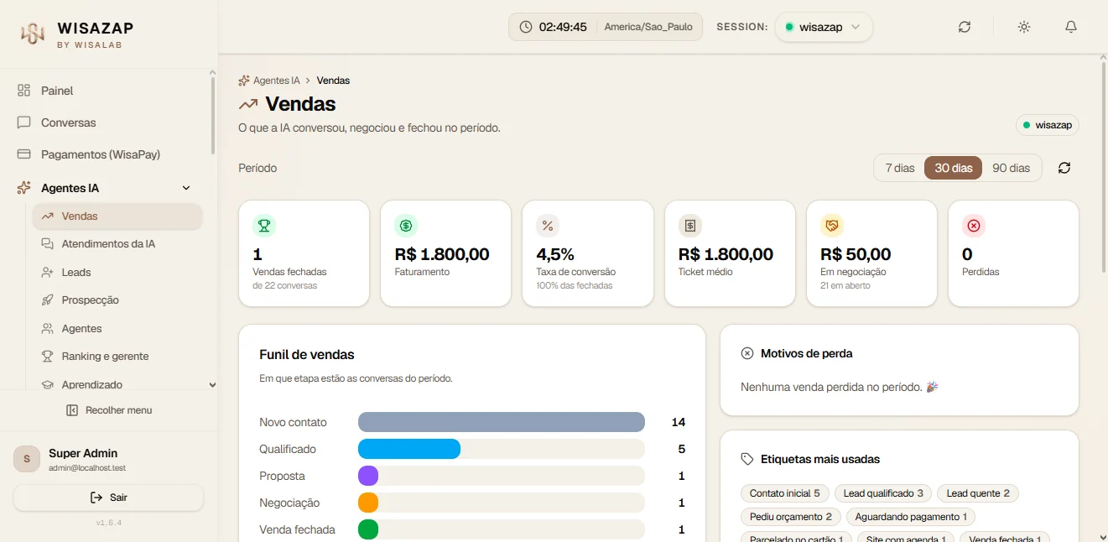The image size is (1108, 542).
Task: Select the 7 dias period
Action: [900, 168]
